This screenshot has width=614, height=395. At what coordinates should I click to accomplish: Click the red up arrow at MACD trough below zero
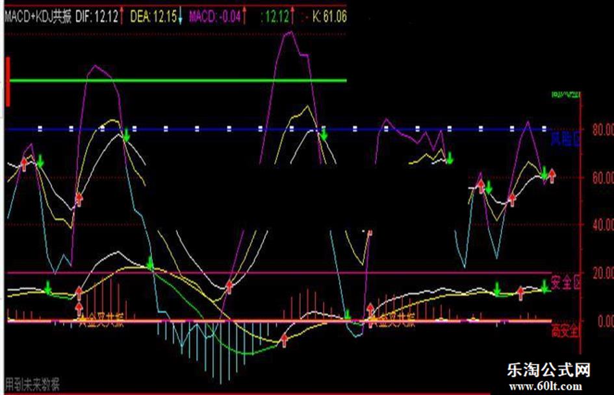point(284,340)
